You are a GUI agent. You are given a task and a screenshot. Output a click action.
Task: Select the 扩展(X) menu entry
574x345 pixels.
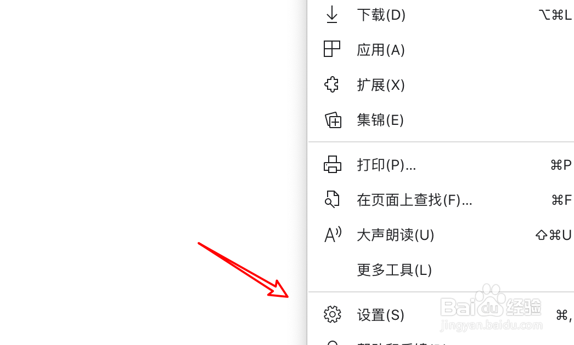pos(441,85)
